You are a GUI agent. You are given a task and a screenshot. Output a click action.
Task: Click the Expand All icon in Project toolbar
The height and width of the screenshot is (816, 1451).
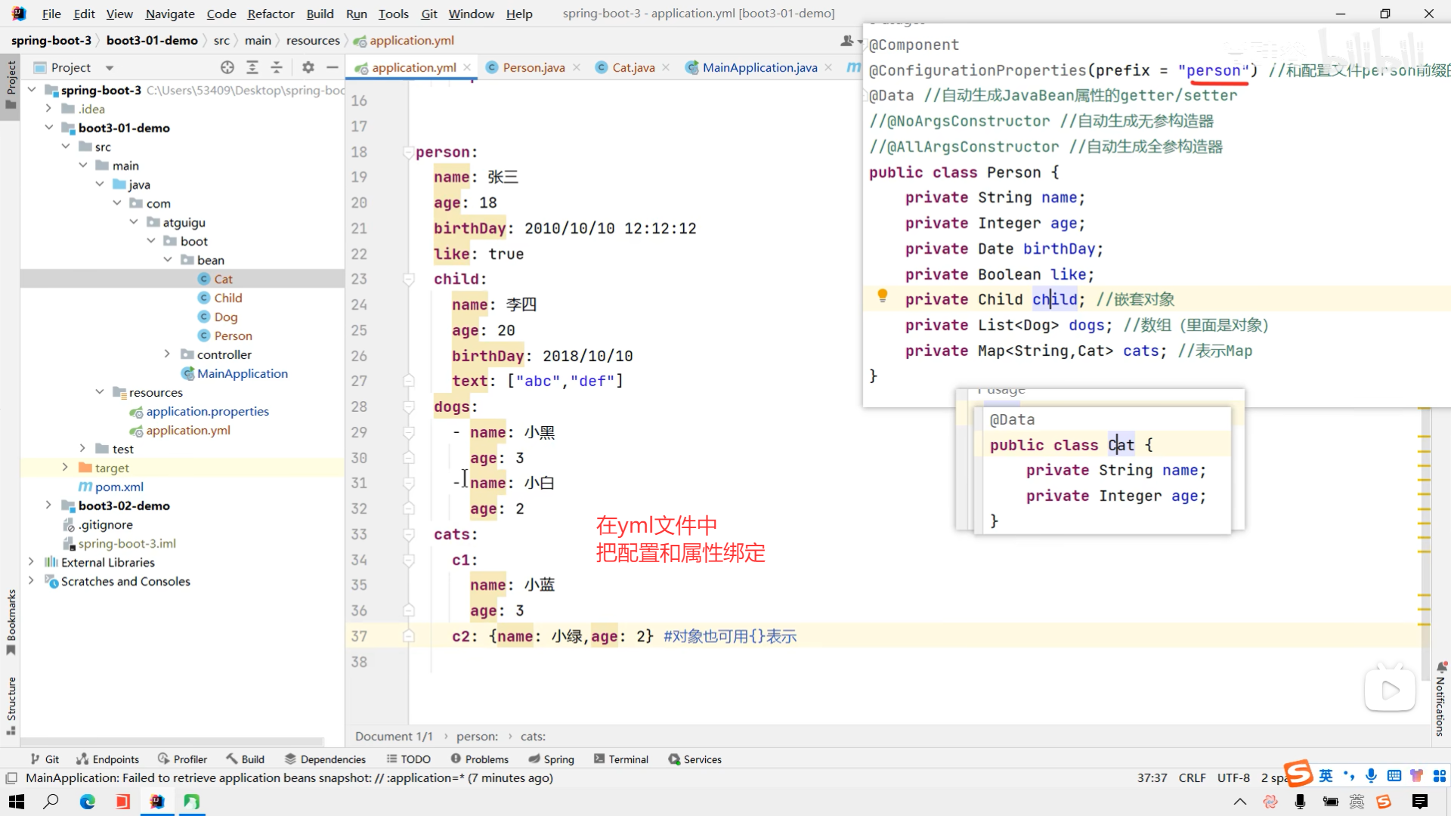pyautogui.click(x=252, y=67)
